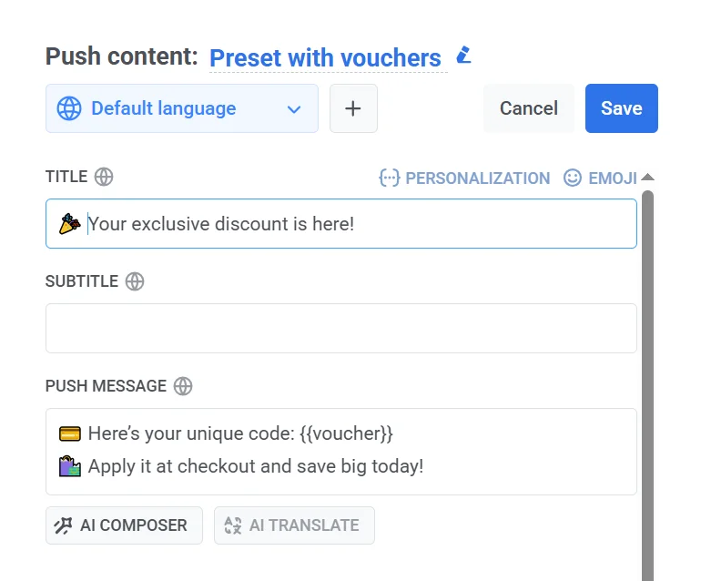This screenshot has height=581, width=711.
Task: Click the magic wand AI Composer icon
Action: tap(64, 525)
